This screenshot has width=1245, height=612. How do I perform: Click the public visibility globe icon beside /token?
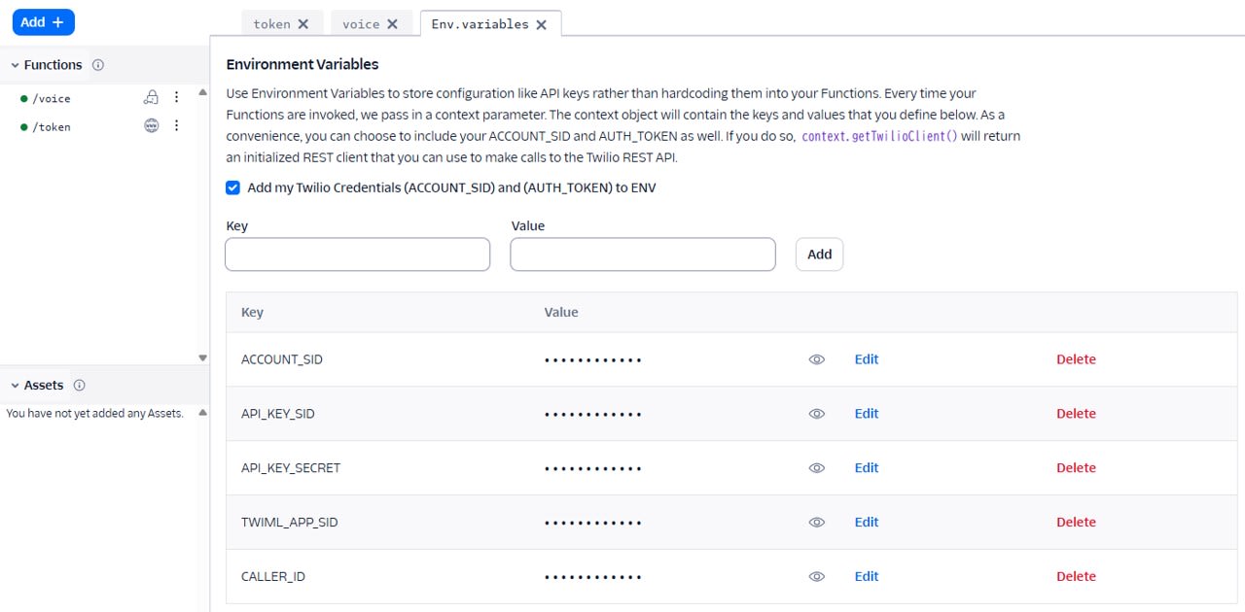(151, 125)
